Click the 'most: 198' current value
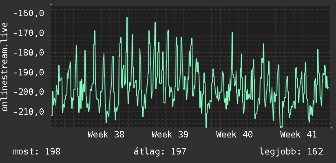 pyautogui.click(x=37, y=152)
